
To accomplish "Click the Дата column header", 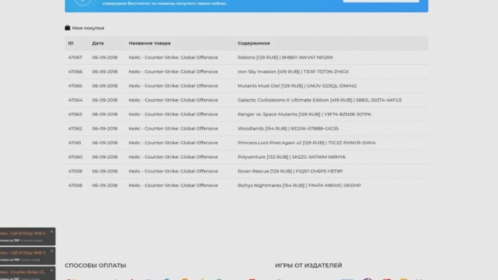I will pyautogui.click(x=98, y=43).
